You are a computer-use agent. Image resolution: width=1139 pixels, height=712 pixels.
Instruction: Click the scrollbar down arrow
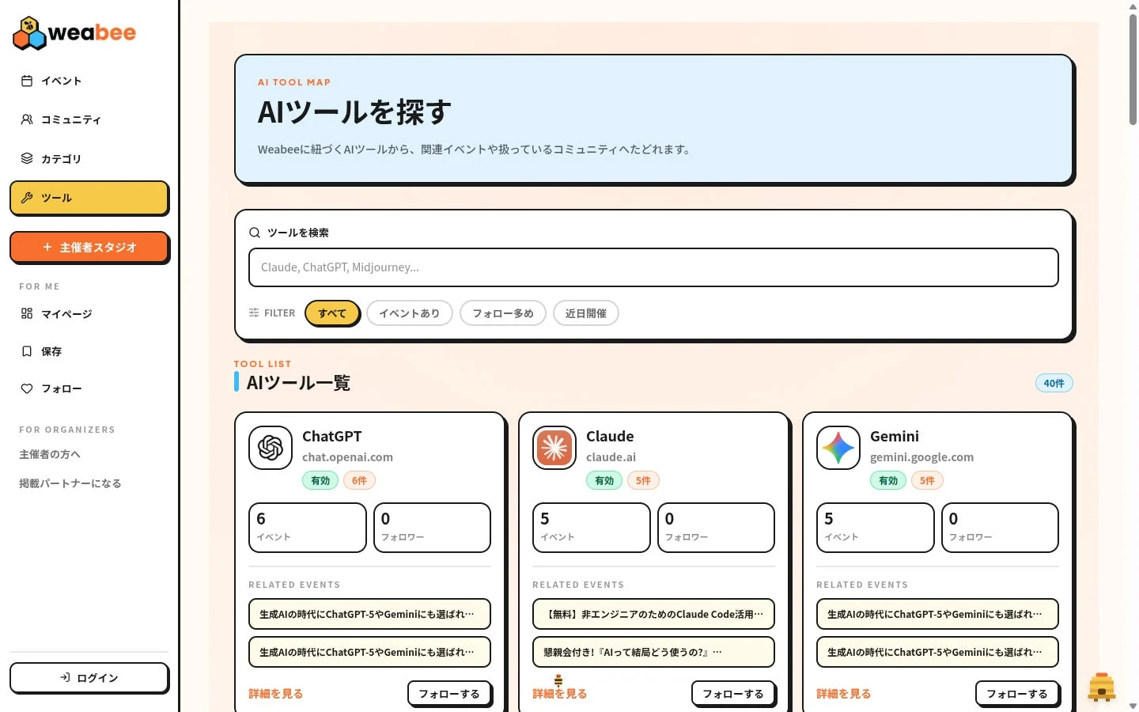point(1133,706)
